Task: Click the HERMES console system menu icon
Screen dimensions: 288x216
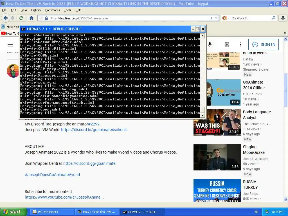Action: point(23,29)
